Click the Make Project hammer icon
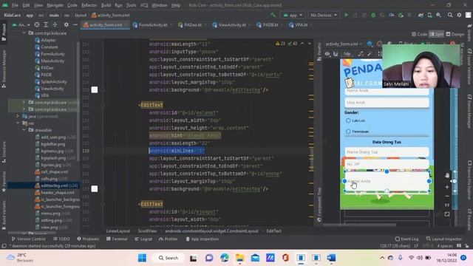Screen dimensions: 473x266 [273, 15]
